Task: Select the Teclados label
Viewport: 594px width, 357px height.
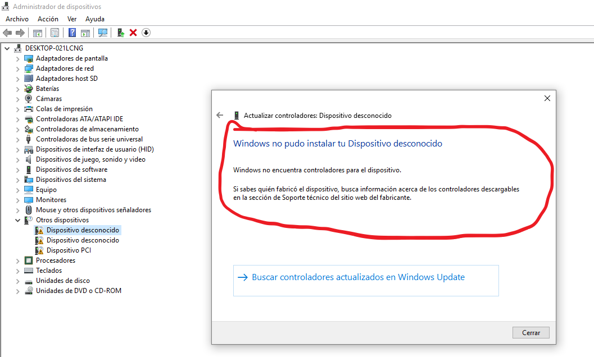Action: tap(49, 271)
